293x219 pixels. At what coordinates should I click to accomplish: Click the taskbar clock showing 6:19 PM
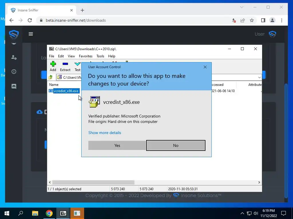(268, 213)
